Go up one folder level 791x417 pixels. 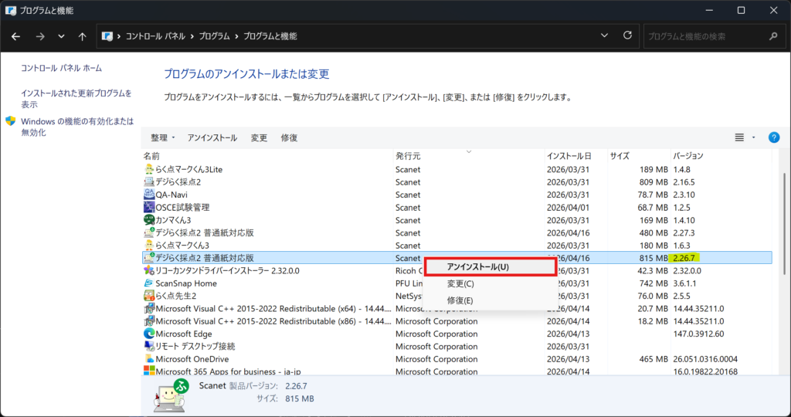pyautogui.click(x=82, y=36)
